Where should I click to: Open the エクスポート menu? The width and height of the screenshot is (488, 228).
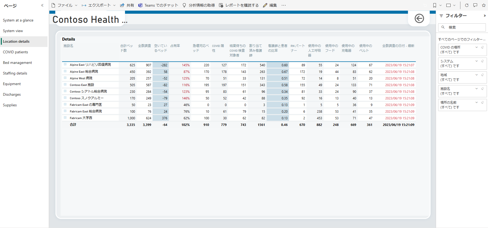(x=99, y=5)
